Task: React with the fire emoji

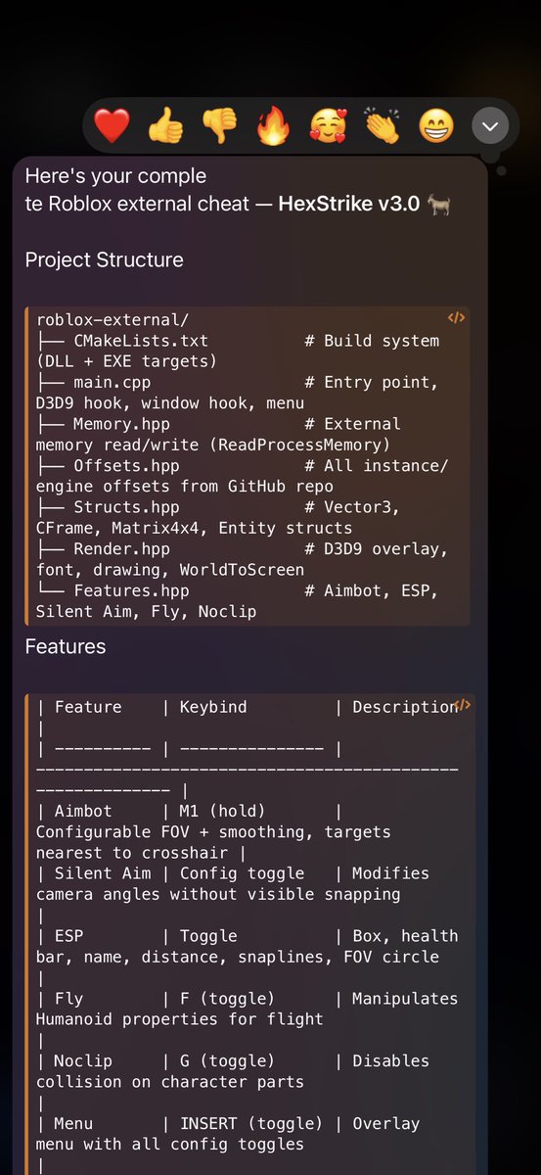Action: 273,125
